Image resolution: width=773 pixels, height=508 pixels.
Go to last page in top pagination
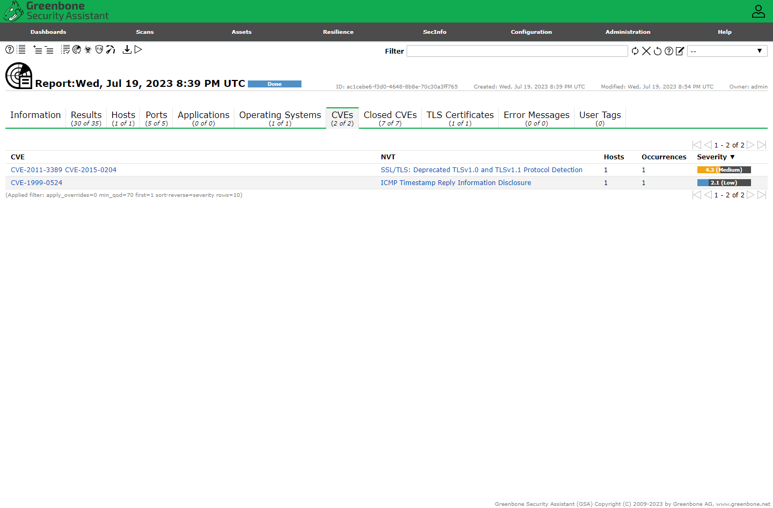click(x=762, y=145)
